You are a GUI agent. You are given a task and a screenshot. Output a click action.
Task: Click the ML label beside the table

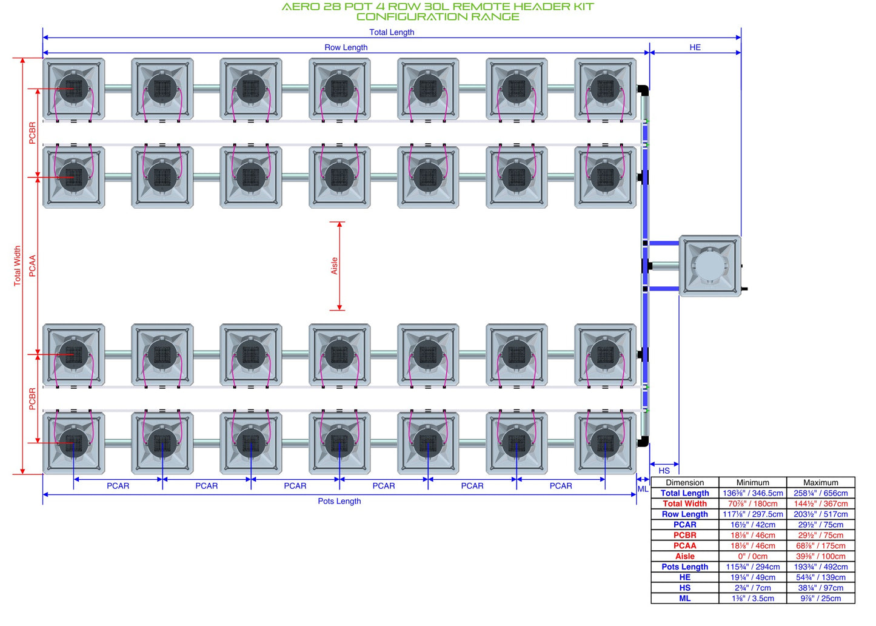click(x=643, y=489)
